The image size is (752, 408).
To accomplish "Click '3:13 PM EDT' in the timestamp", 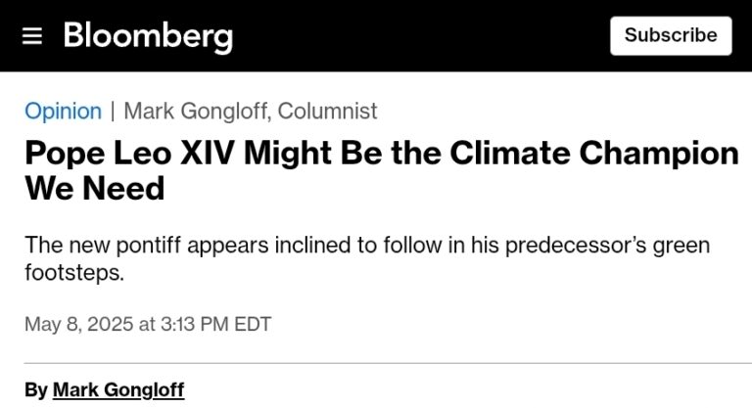I will tap(215, 324).
